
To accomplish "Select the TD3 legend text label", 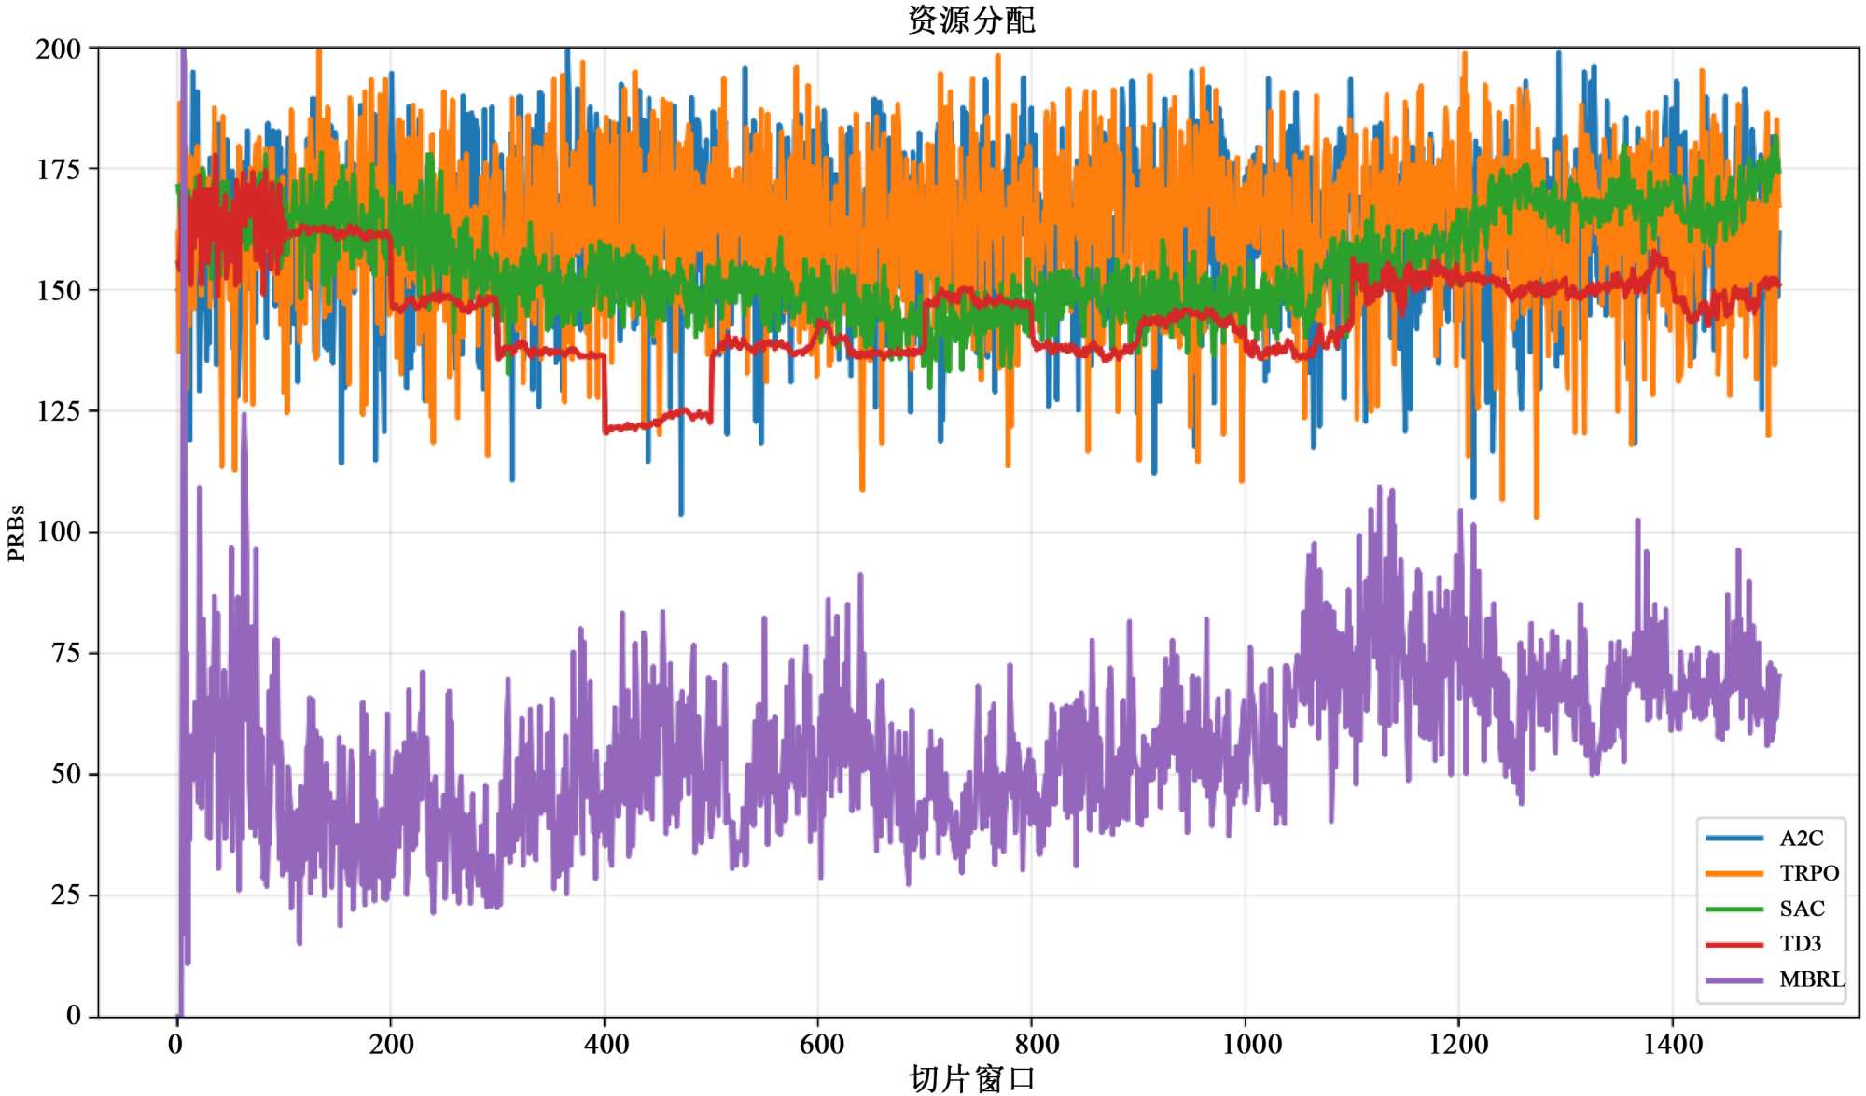I will pyautogui.click(x=1800, y=944).
